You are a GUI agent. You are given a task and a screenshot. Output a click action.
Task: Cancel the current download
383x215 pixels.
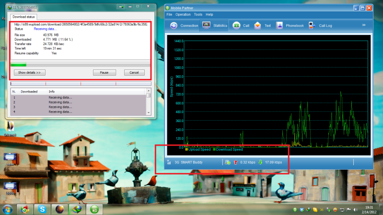pyautogui.click(x=134, y=72)
